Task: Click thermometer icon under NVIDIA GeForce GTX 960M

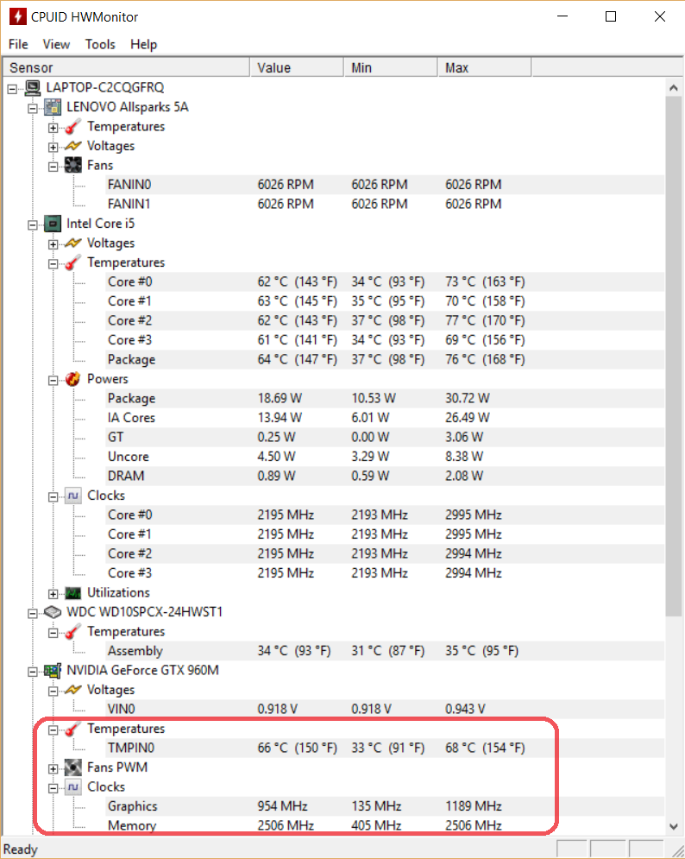Action: 72,729
